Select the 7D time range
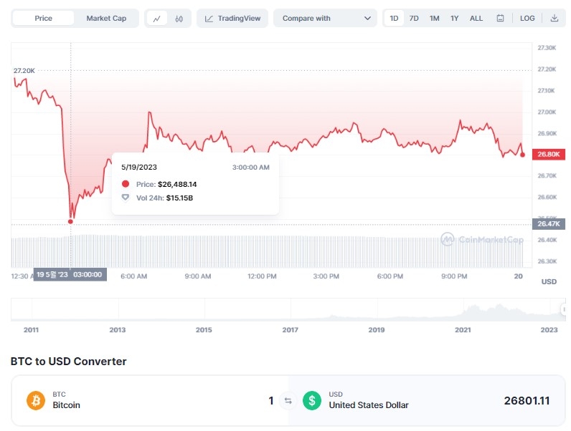 [x=414, y=18]
